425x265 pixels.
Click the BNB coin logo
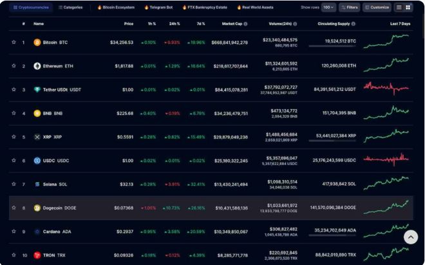coord(37,113)
